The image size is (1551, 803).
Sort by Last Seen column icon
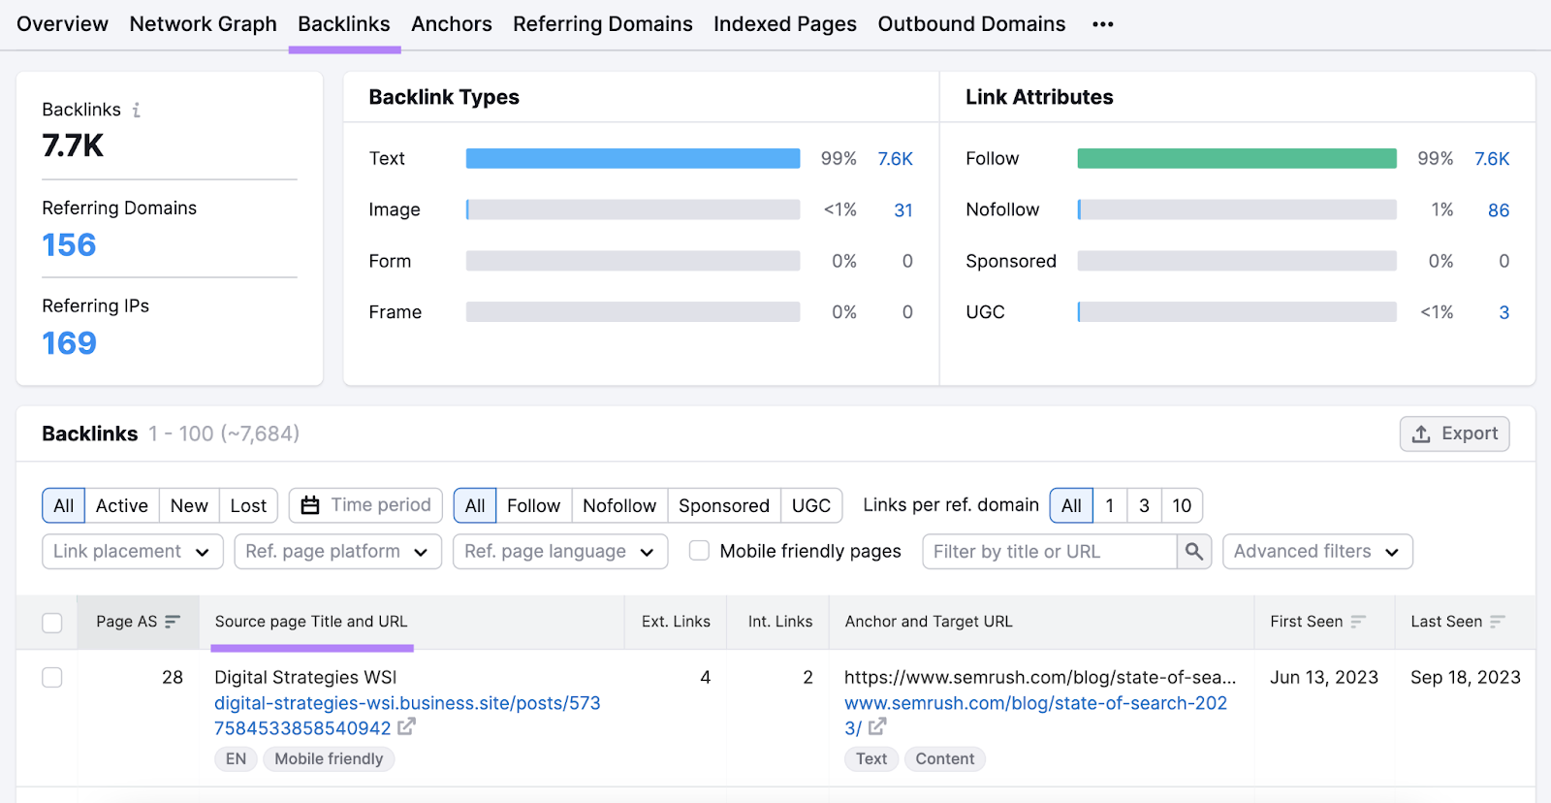point(1498,622)
